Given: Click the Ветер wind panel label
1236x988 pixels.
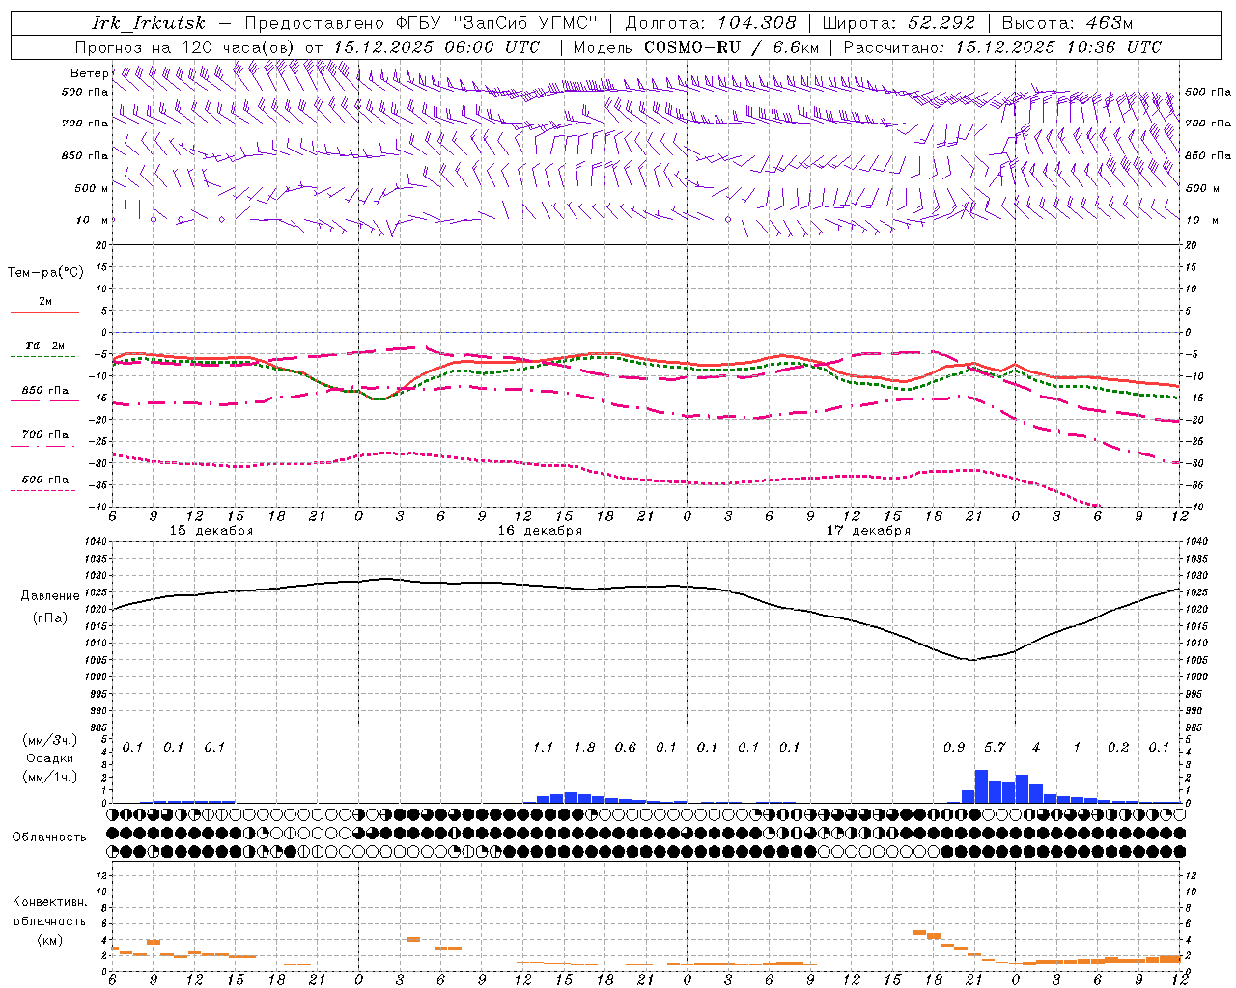Looking at the screenshot, I should click(x=89, y=73).
